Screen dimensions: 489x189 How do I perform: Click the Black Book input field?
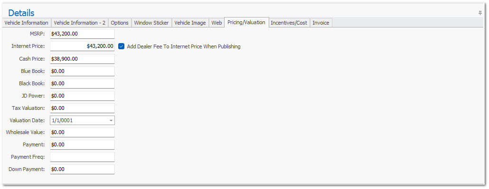(x=82, y=83)
